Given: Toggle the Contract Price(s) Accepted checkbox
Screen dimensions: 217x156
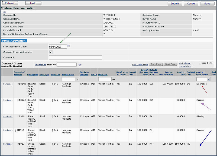Looking at the screenshot, I should pyautogui.click(x=51, y=52).
